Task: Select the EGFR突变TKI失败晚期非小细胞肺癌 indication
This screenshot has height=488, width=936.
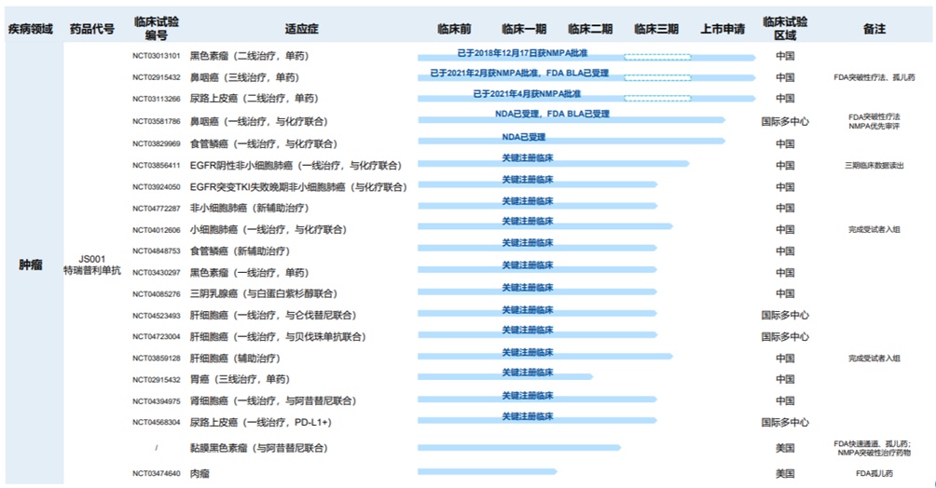Action: click(298, 187)
